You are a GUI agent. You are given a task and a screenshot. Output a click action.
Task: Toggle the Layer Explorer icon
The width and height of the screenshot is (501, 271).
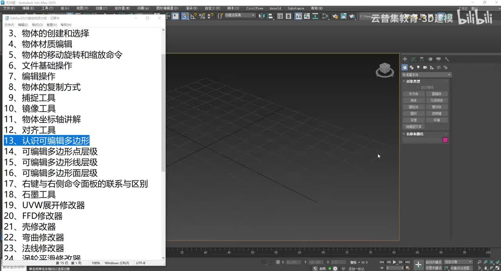coord(288,16)
